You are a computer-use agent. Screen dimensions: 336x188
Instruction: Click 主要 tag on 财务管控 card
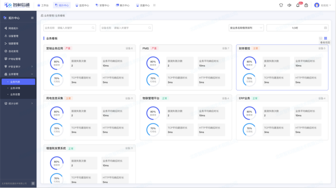[255, 48]
